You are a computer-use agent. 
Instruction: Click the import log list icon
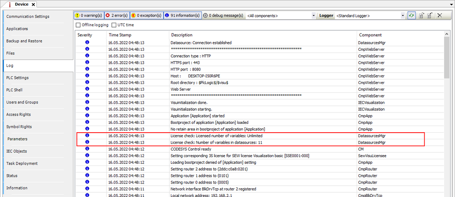click(x=430, y=15)
